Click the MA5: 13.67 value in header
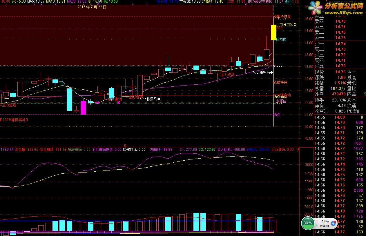The width and height of the screenshot is (366, 236). pyautogui.click(x=36, y=2)
